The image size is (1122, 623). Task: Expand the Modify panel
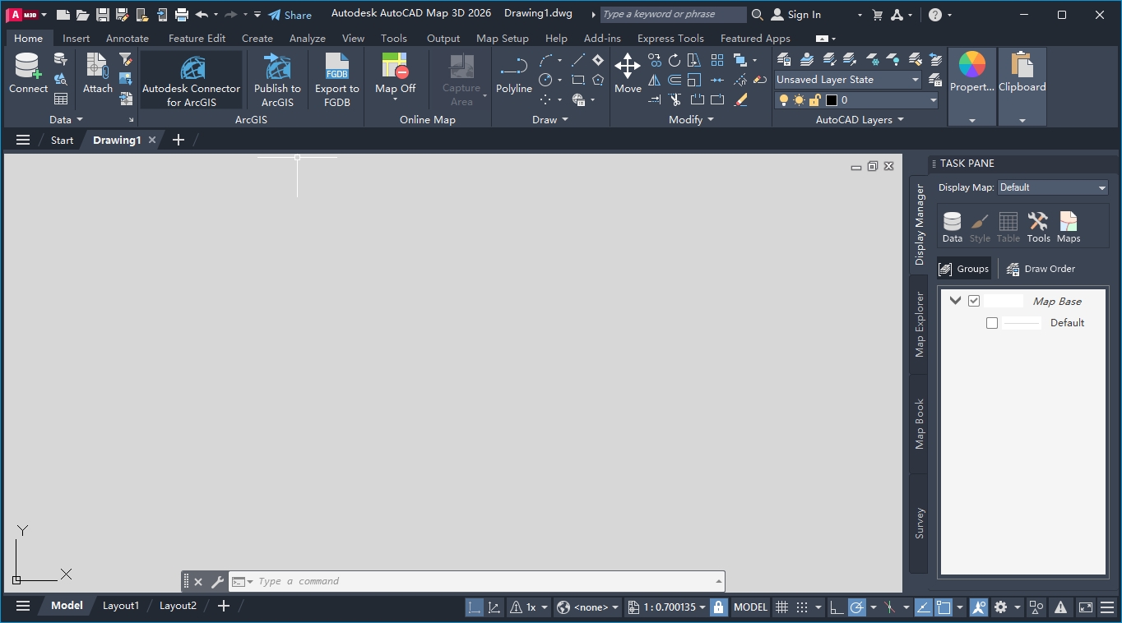pos(691,120)
